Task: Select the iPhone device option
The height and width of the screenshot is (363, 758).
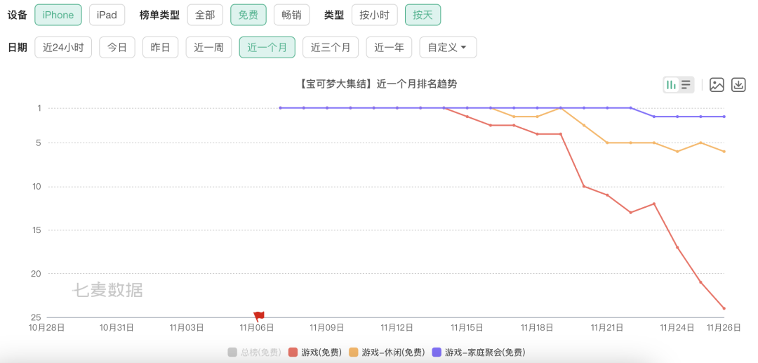Action: [58, 15]
